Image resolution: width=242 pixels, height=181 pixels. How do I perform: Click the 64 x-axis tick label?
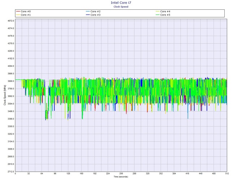[42, 173]
